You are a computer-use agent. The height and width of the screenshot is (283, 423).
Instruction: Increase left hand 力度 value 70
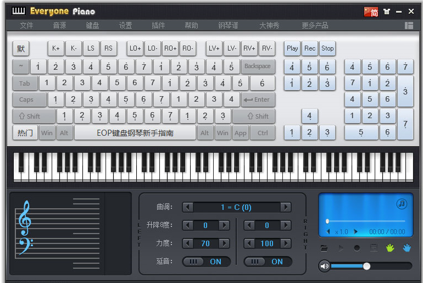(224, 243)
